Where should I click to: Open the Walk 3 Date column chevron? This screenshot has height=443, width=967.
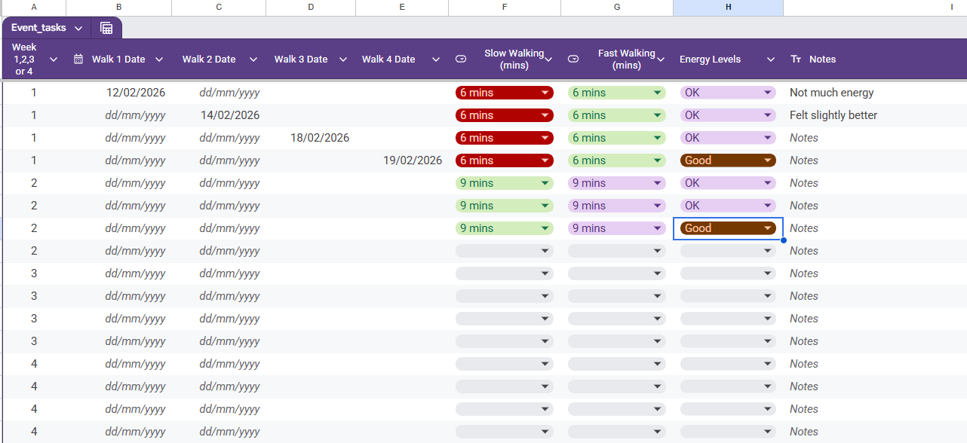tap(343, 60)
